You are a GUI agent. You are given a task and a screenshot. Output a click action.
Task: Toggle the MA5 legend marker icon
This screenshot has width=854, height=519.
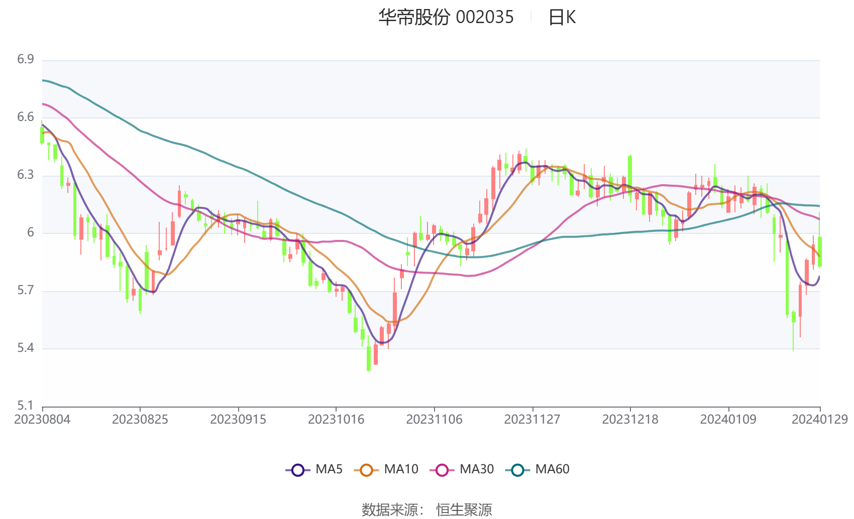[298, 470]
